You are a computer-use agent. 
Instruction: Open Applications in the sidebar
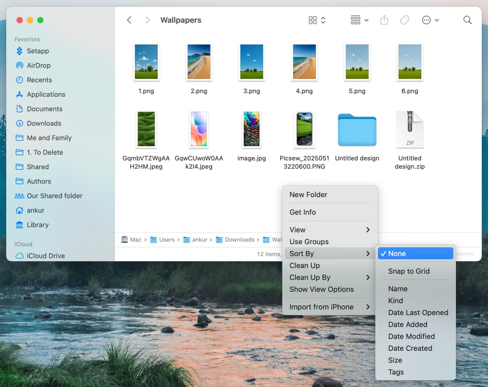(46, 94)
